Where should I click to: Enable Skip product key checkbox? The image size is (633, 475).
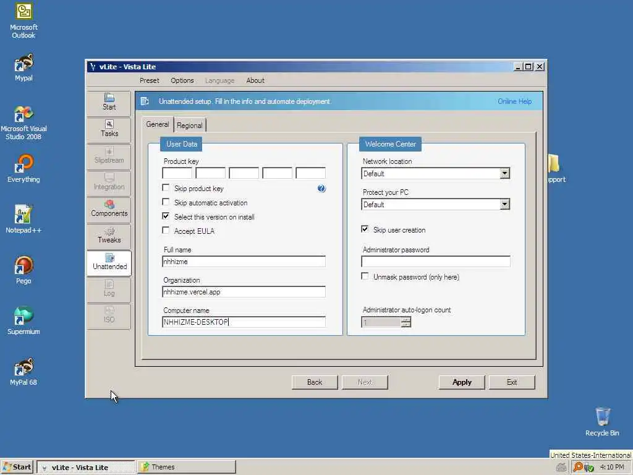point(166,188)
